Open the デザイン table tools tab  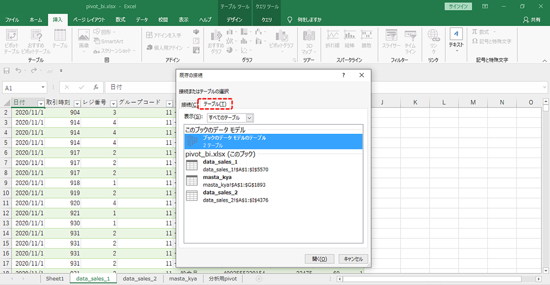pos(234,20)
